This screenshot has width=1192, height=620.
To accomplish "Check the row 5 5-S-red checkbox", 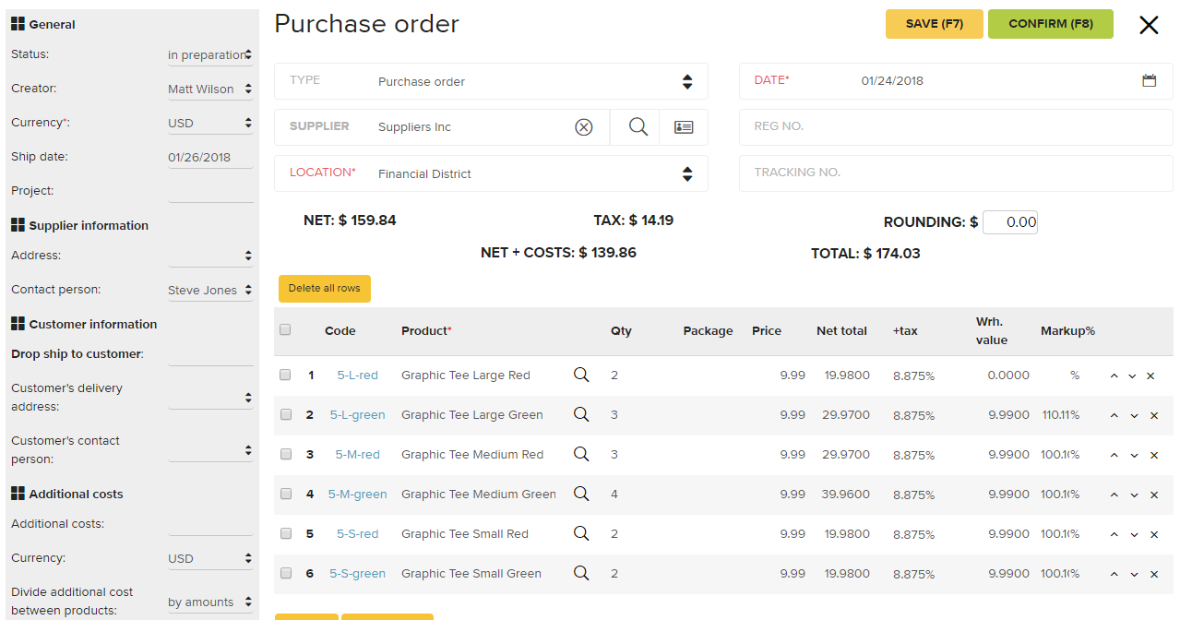I will (x=285, y=533).
